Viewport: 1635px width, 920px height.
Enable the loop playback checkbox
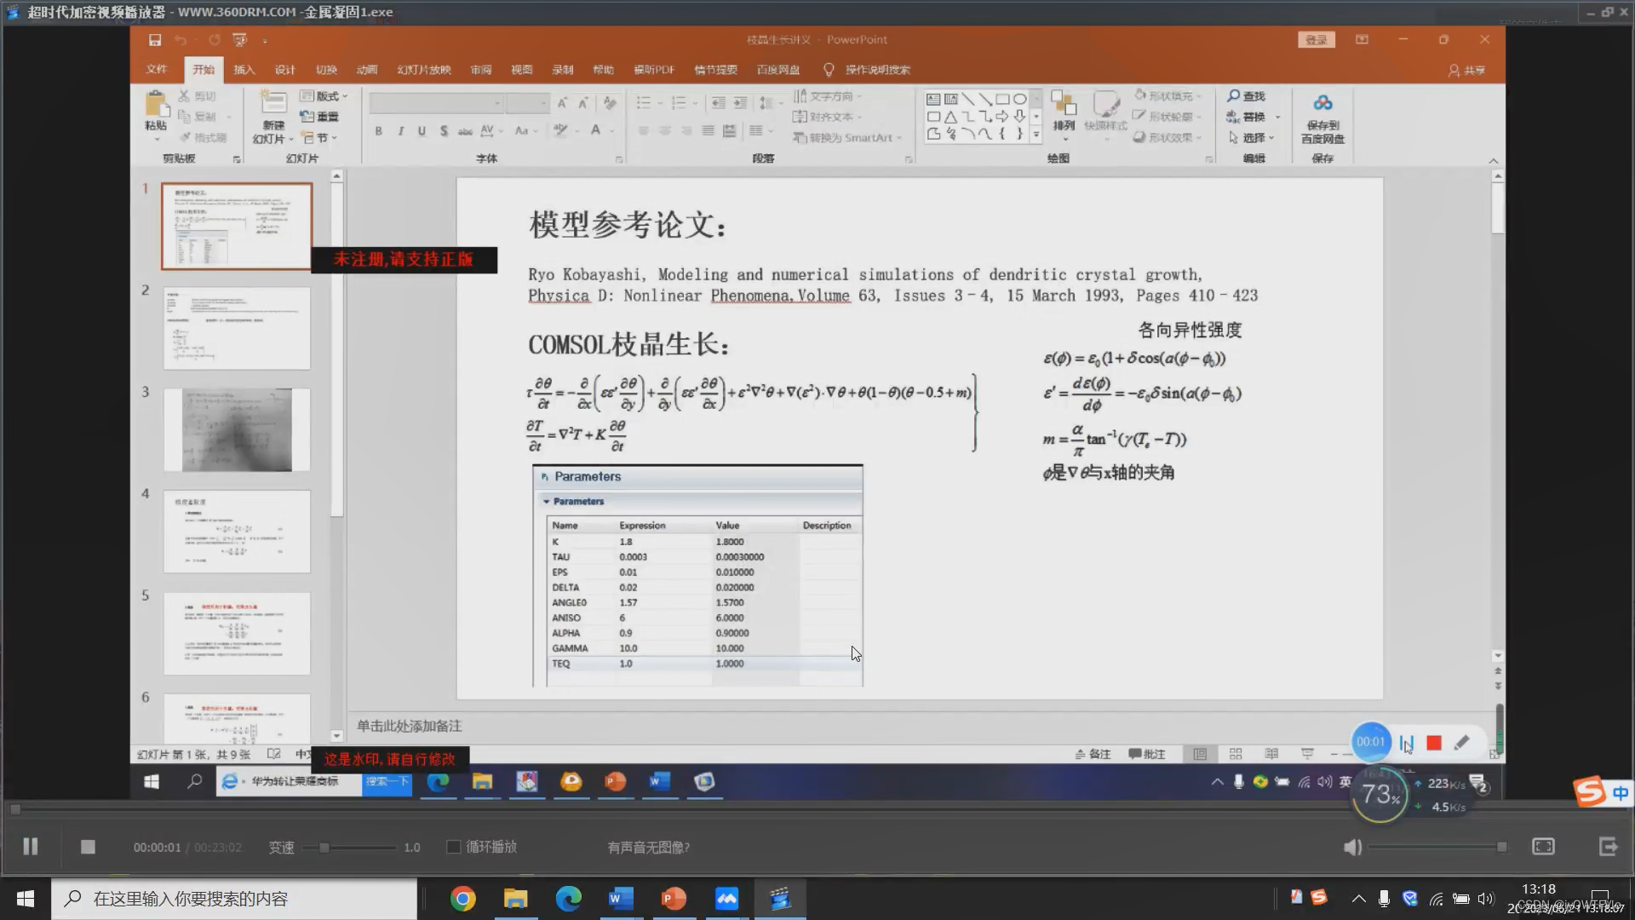454,847
